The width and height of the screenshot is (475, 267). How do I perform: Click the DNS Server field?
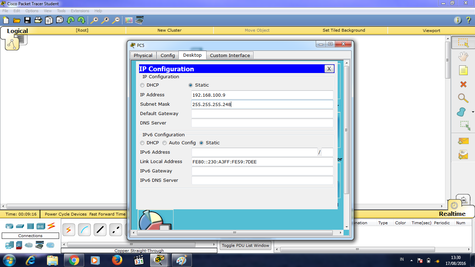pos(262,123)
